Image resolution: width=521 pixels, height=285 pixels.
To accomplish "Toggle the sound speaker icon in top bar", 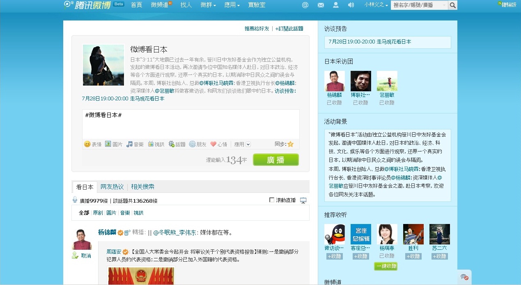I will [x=351, y=5].
